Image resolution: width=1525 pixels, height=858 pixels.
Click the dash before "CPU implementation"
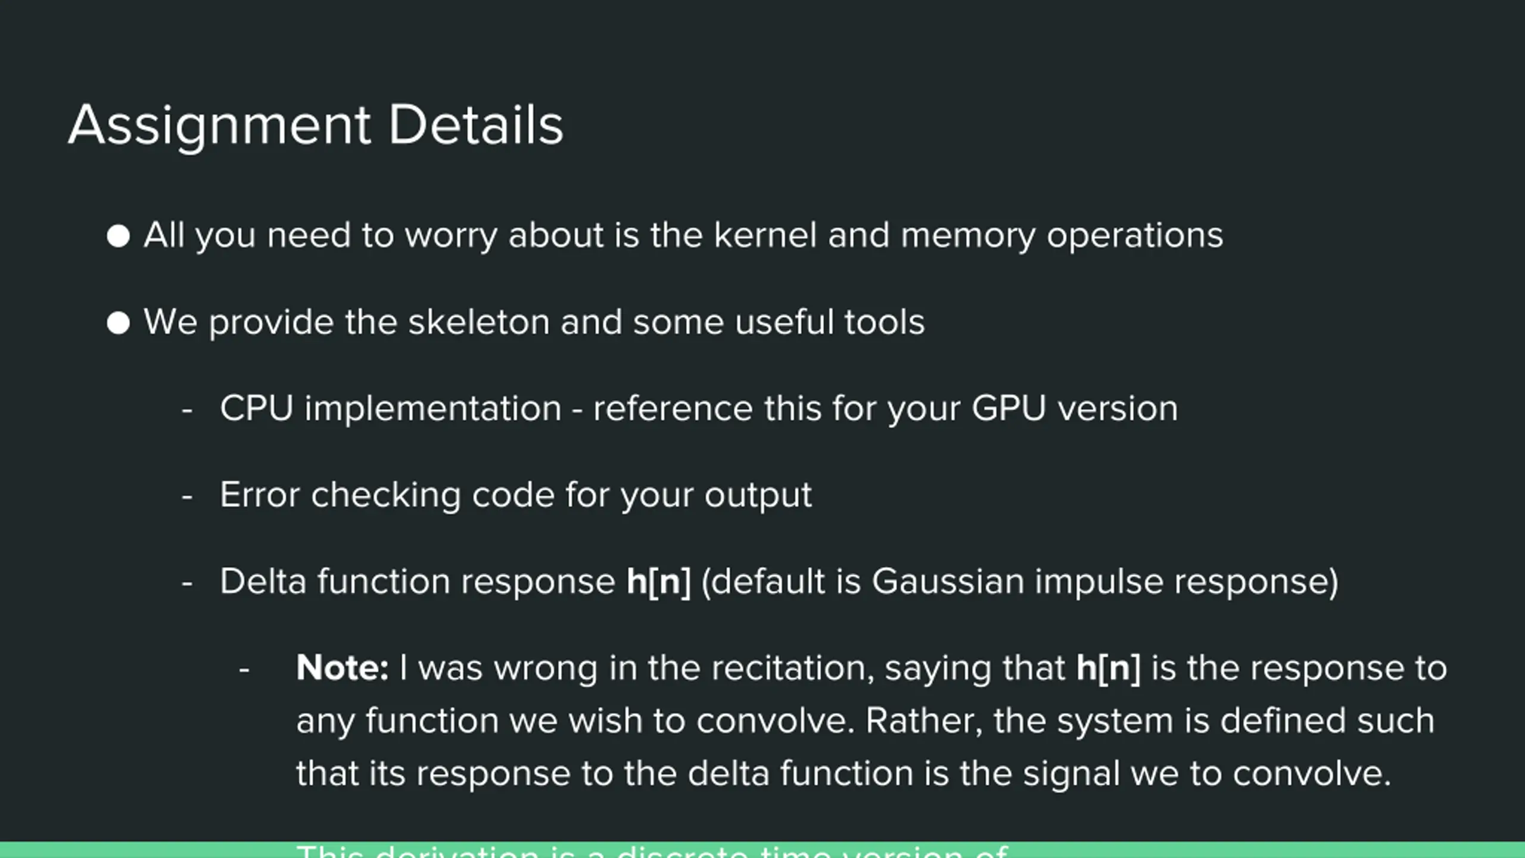click(187, 410)
